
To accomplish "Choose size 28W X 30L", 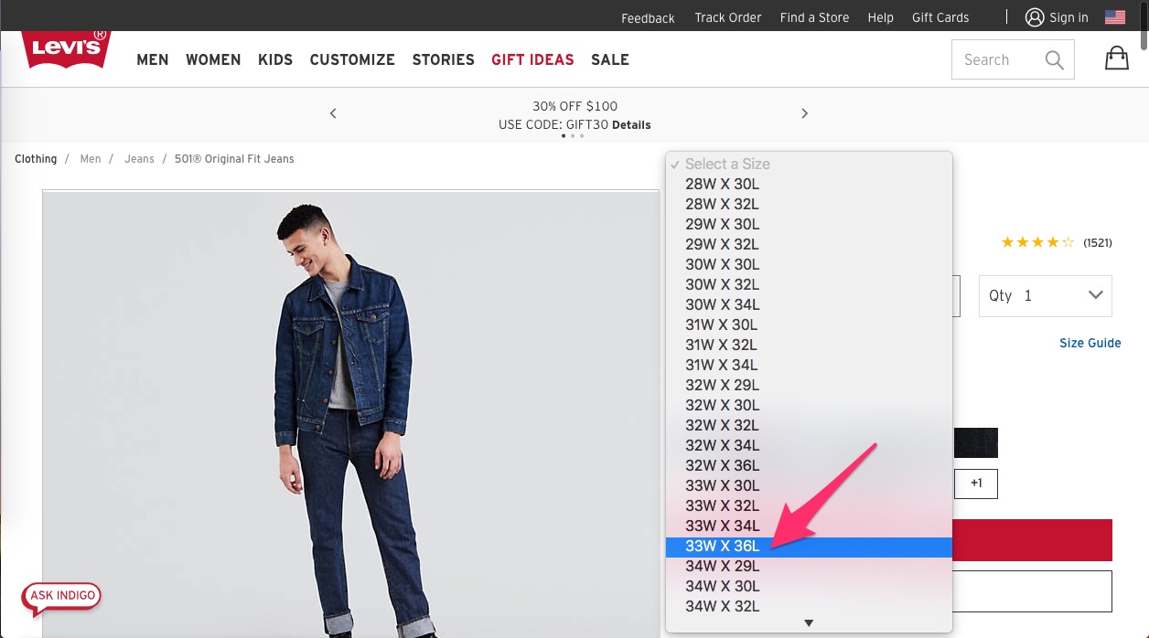I will [809, 184].
